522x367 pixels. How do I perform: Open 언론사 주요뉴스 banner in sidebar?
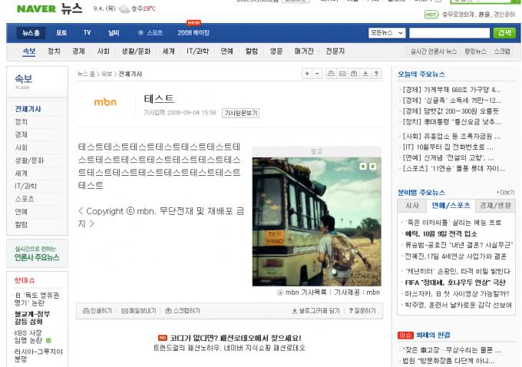click(37, 254)
